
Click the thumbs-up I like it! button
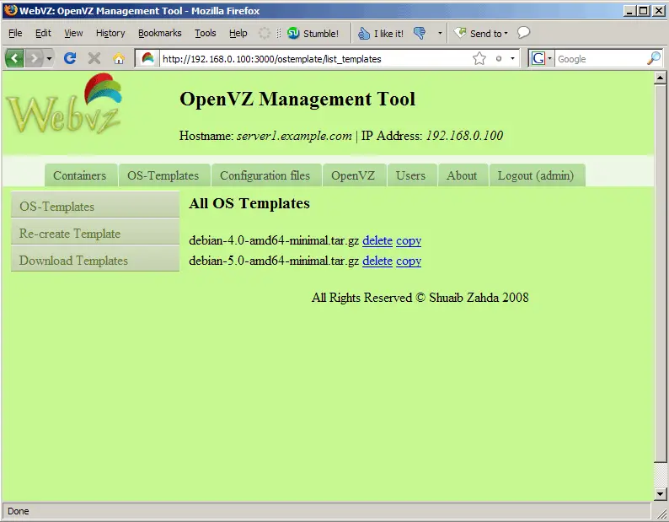tap(381, 34)
